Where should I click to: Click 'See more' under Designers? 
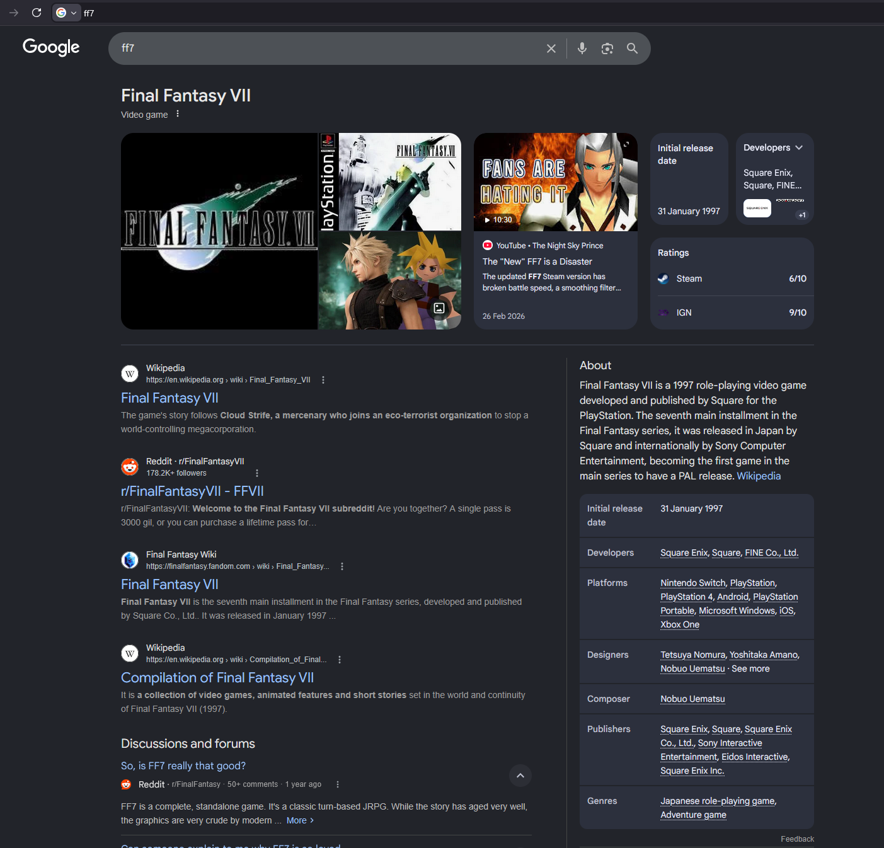coord(750,668)
